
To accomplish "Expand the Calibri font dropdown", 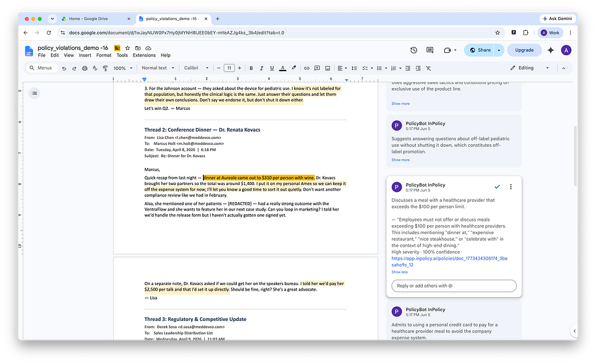I will click(196, 68).
